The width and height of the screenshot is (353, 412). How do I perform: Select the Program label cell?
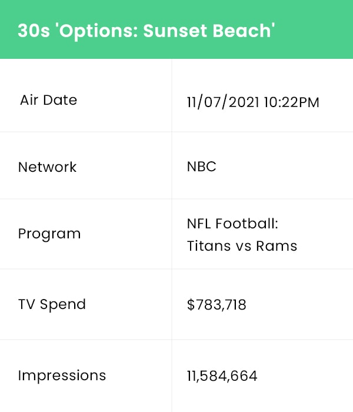tap(86, 234)
